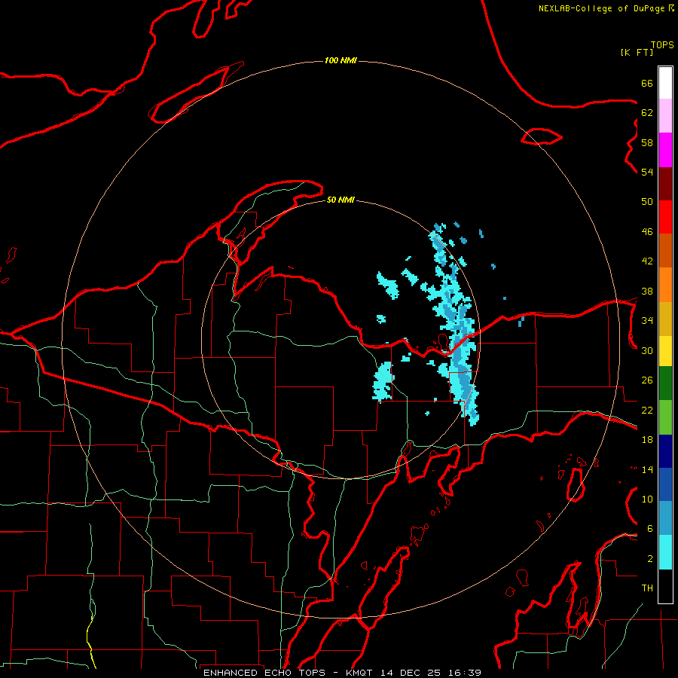Image resolution: width=678 pixels, height=678 pixels.
Task: Click the 30 value in the legend
Action: coord(647,350)
